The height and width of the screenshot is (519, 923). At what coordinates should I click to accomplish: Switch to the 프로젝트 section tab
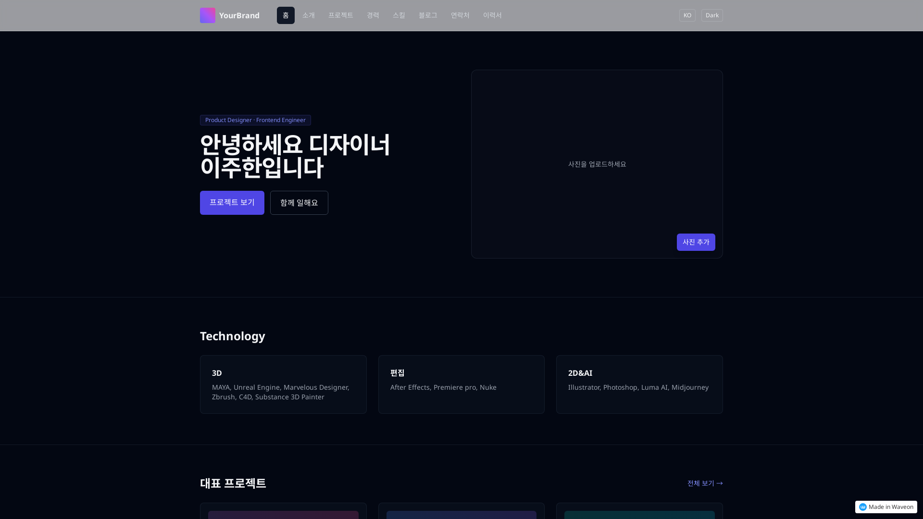(340, 15)
